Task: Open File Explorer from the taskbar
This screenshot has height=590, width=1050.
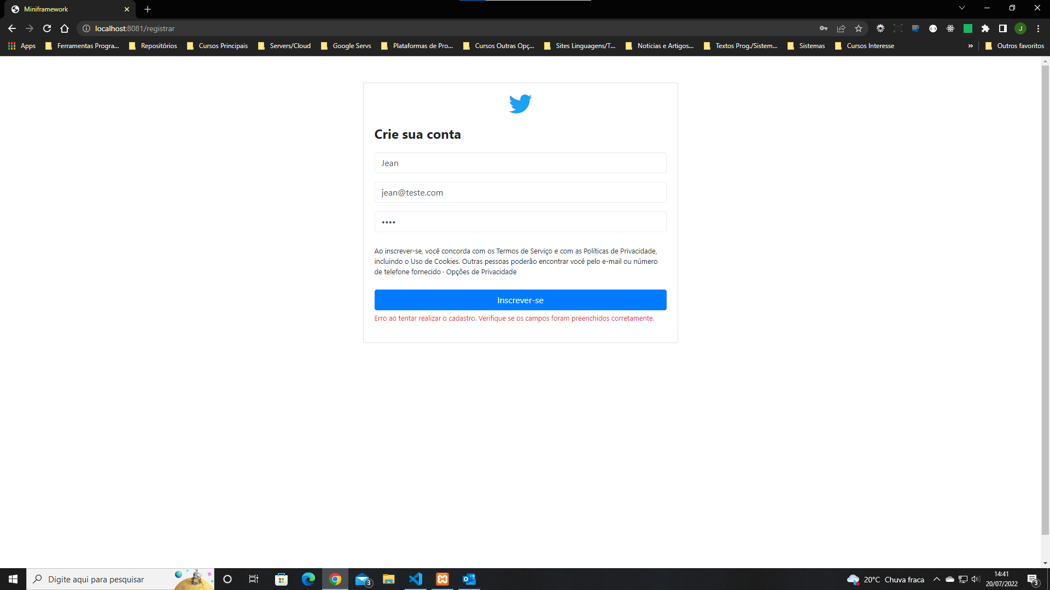Action: coord(389,579)
